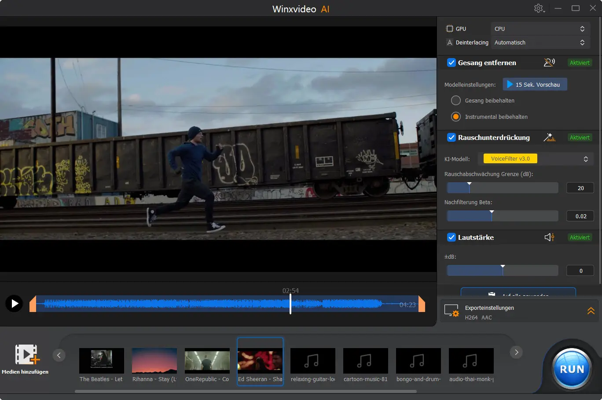The height and width of the screenshot is (400, 602).
Task: Select the Gesang beibehalten radio option
Action: pos(456,101)
